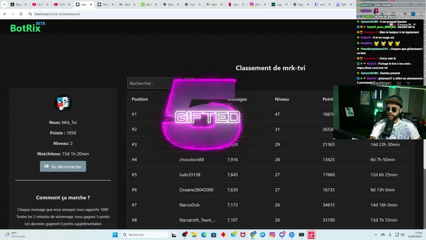Open Microsoft Edge from the taskbar
Viewport: 426px width, 240px height.
pos(204,235)
